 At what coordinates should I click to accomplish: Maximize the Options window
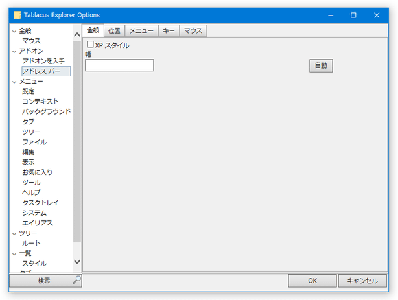click(x=353, y=16)
